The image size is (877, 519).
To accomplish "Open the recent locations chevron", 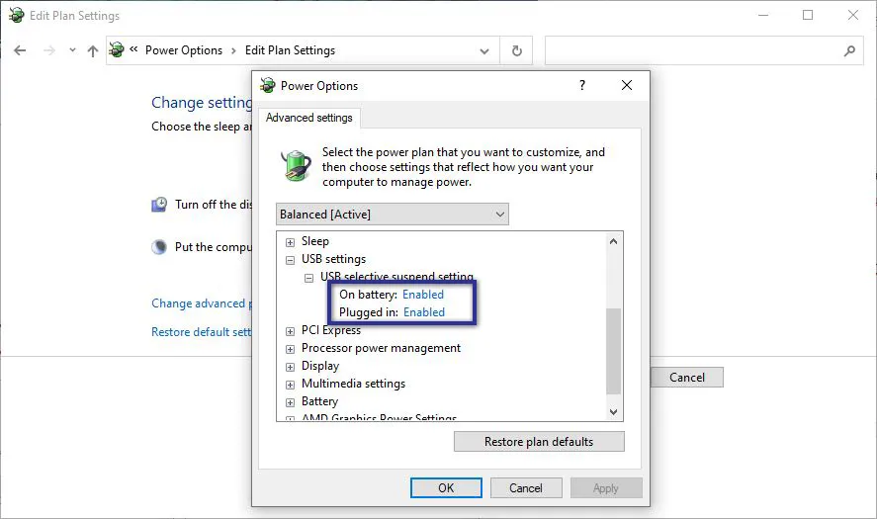I will click(73, 50).
